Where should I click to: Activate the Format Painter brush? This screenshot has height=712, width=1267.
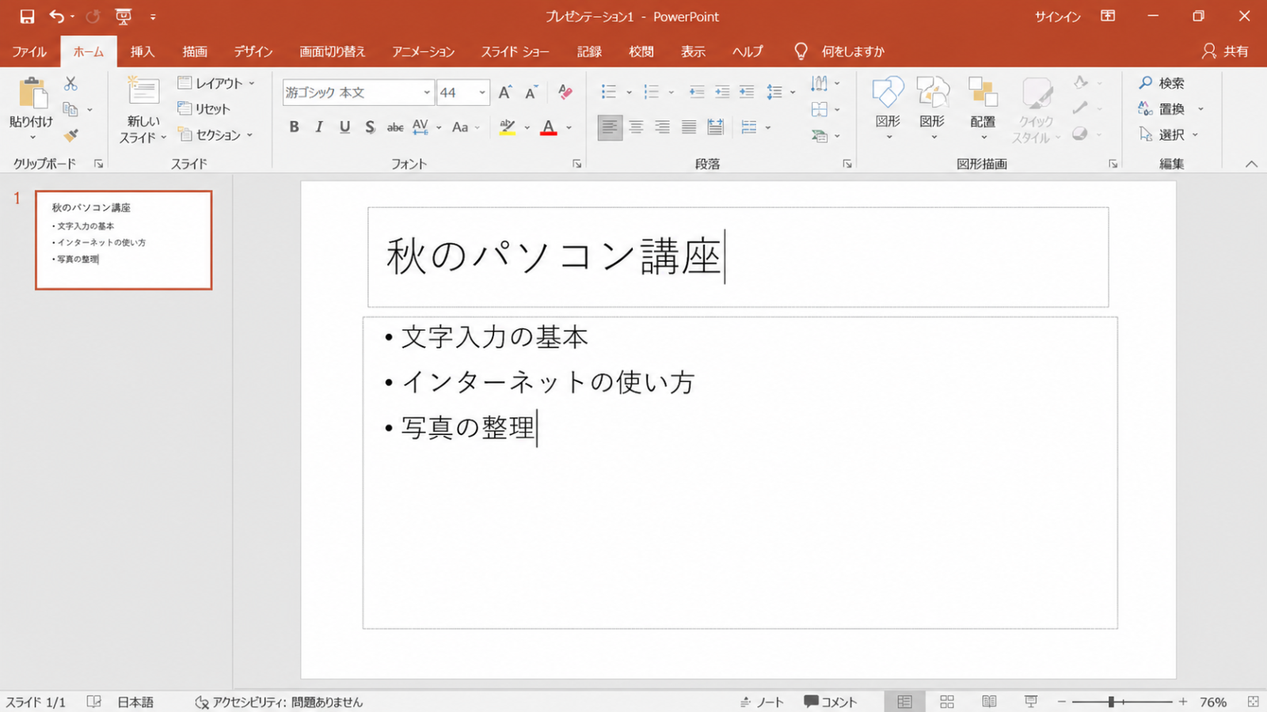coord(70,135)
